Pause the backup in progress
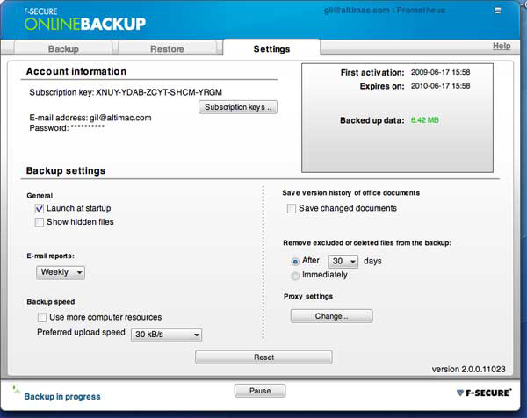Screen dimensions: 527x418 point(260,391)
